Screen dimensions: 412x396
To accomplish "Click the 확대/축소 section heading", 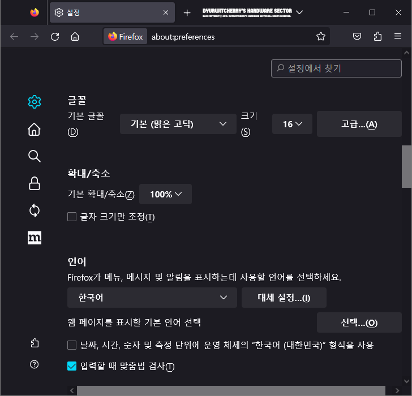I will pyautogui.click(x=89, y=174).
